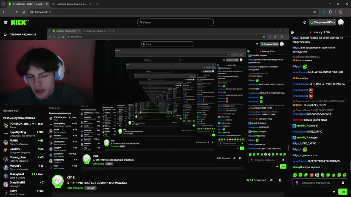Collapse the chat panel with arrow icon
Screen dimensions: 351x197
[x=292, y=32]
